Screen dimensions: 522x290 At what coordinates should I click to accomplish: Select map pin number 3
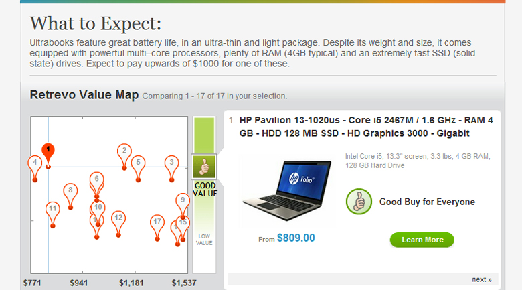[172, 163]
